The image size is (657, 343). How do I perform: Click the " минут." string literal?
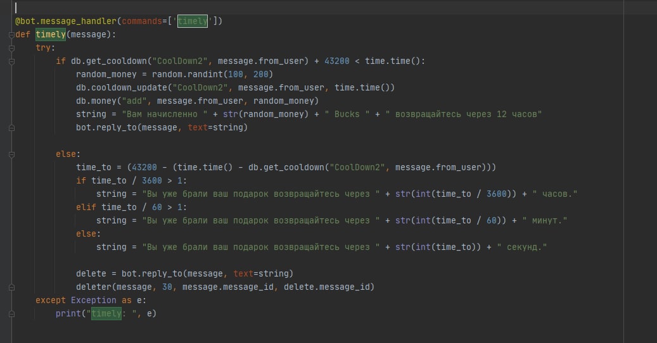tap(545, 220)
